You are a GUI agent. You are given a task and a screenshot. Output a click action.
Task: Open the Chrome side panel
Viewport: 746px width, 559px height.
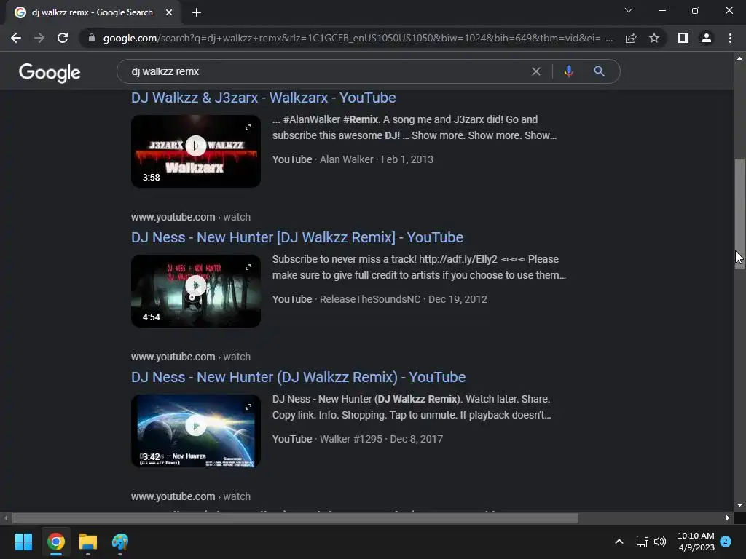(683, 38)
